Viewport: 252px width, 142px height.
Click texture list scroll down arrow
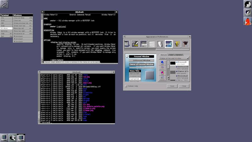[x=169, y=79]
